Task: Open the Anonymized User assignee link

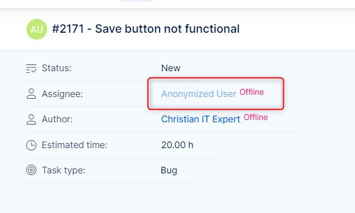Action: (199, 94)
